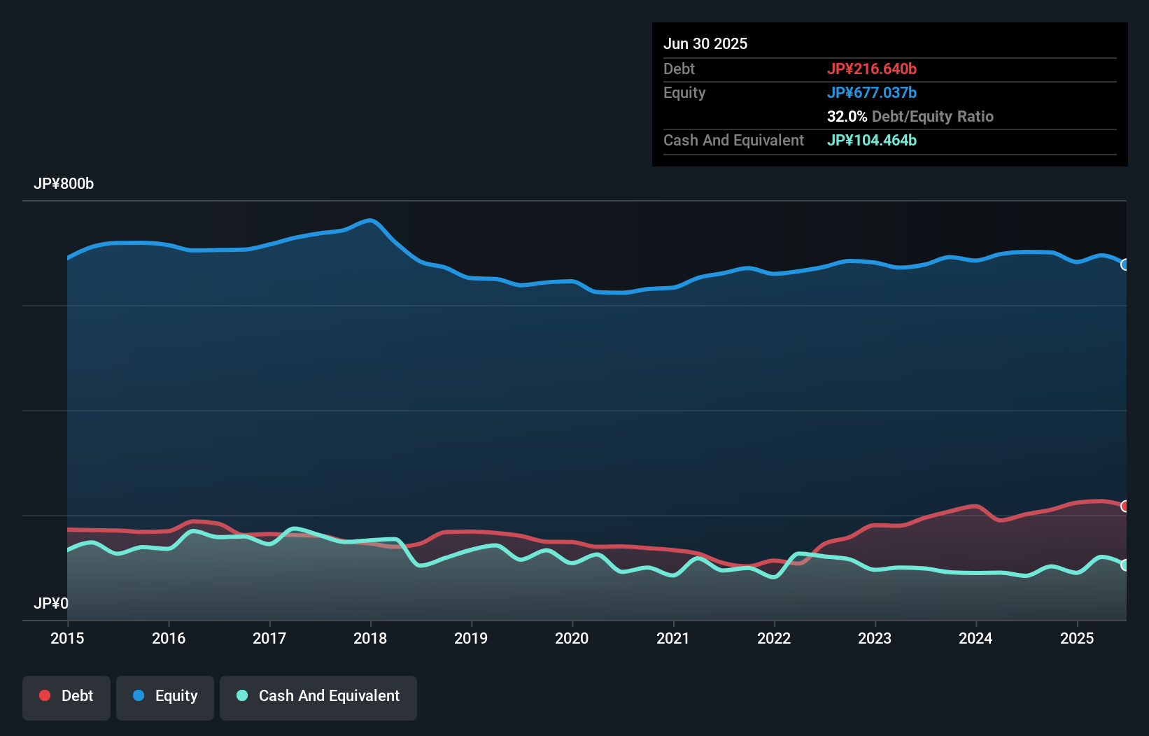This screenshot has height=736, width=1149.
Task: Click the Debt value JP¥216.640b in tooltip
Action: coord(871,69)
